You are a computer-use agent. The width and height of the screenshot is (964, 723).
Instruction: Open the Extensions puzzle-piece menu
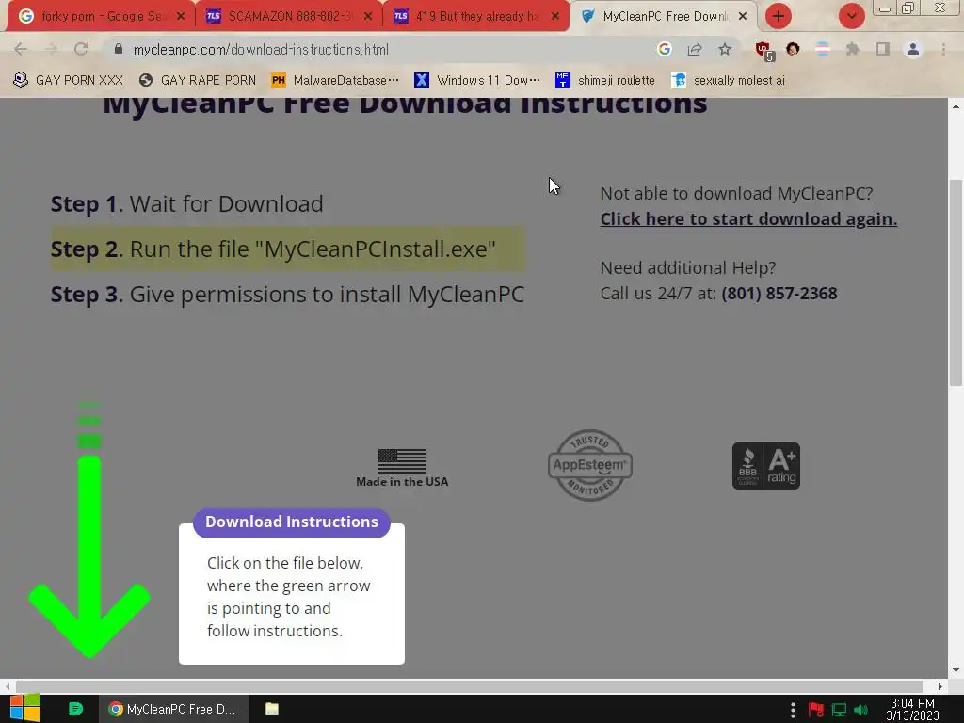tap(852, 49)
